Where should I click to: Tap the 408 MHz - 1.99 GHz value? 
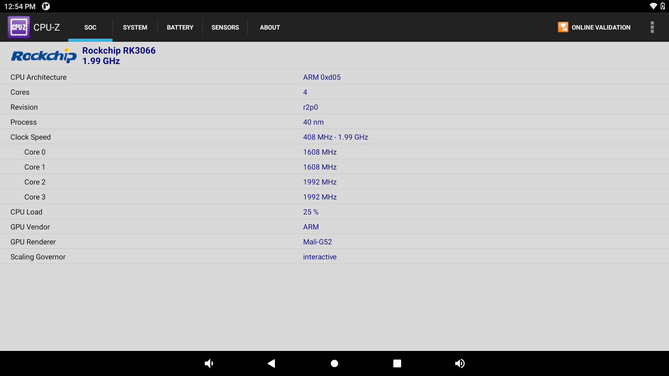tap(336, 137)
